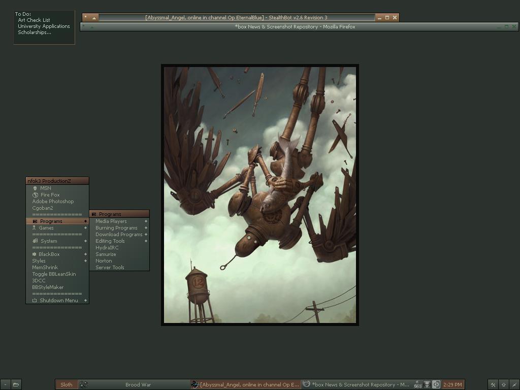Click the 'To Do:' note heading
The width and height of the screenshot is (520, 390).
pos(23,14)
